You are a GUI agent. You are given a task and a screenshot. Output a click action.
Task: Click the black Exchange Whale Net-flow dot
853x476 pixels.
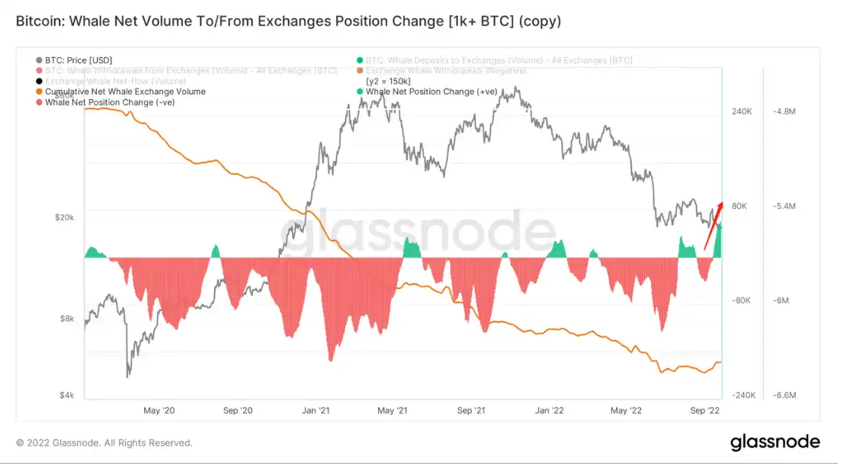pos(39,81)
